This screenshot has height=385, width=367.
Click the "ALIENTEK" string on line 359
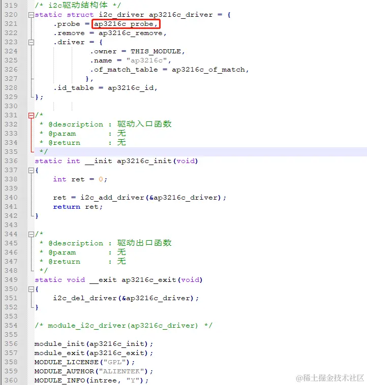point(124,371)
